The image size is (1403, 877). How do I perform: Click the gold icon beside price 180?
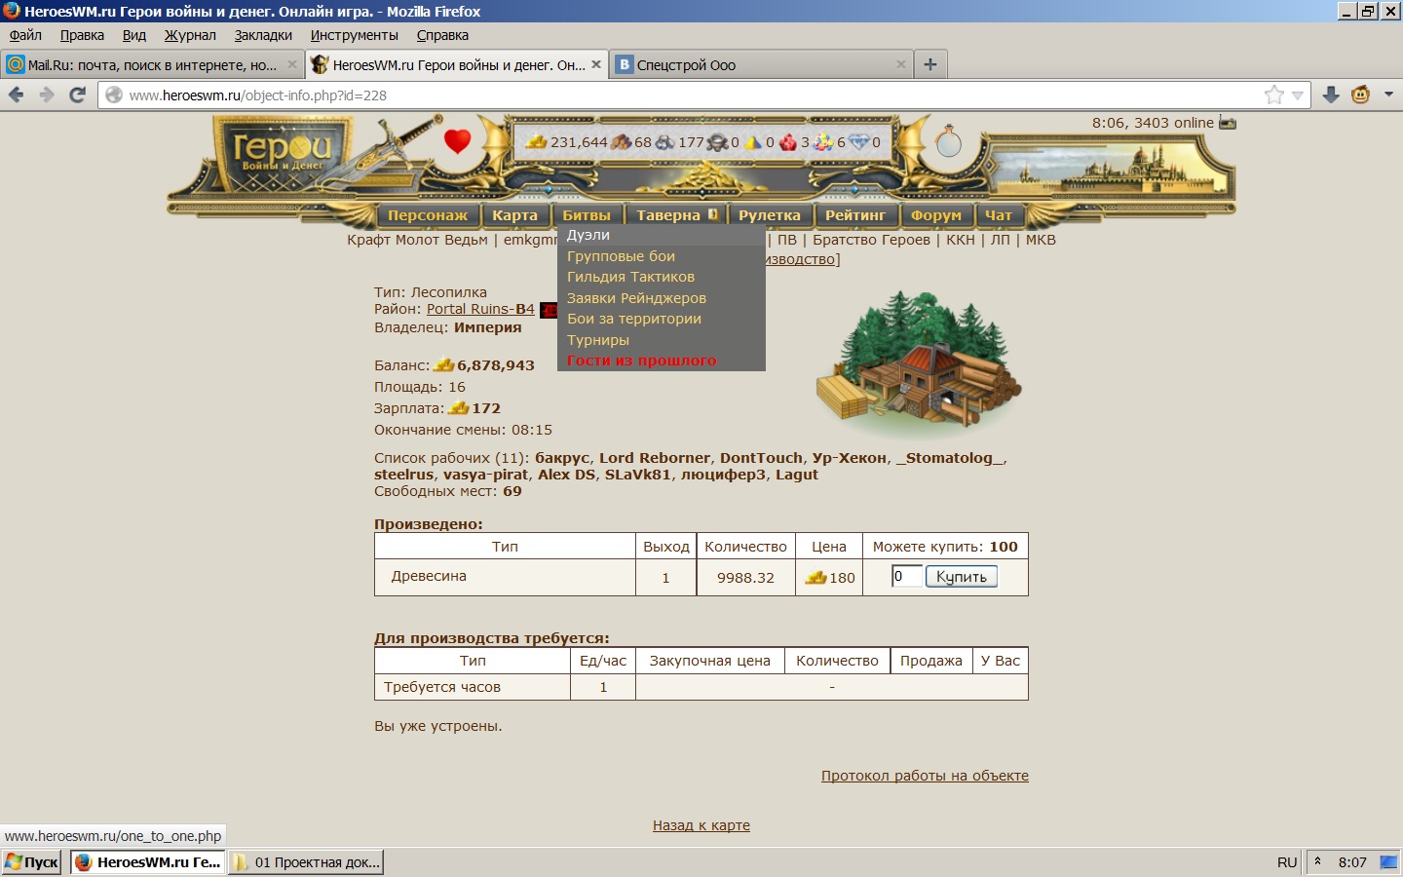click(815, 578)
